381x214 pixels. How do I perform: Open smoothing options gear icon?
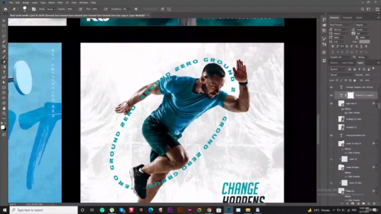click(136, 10)
